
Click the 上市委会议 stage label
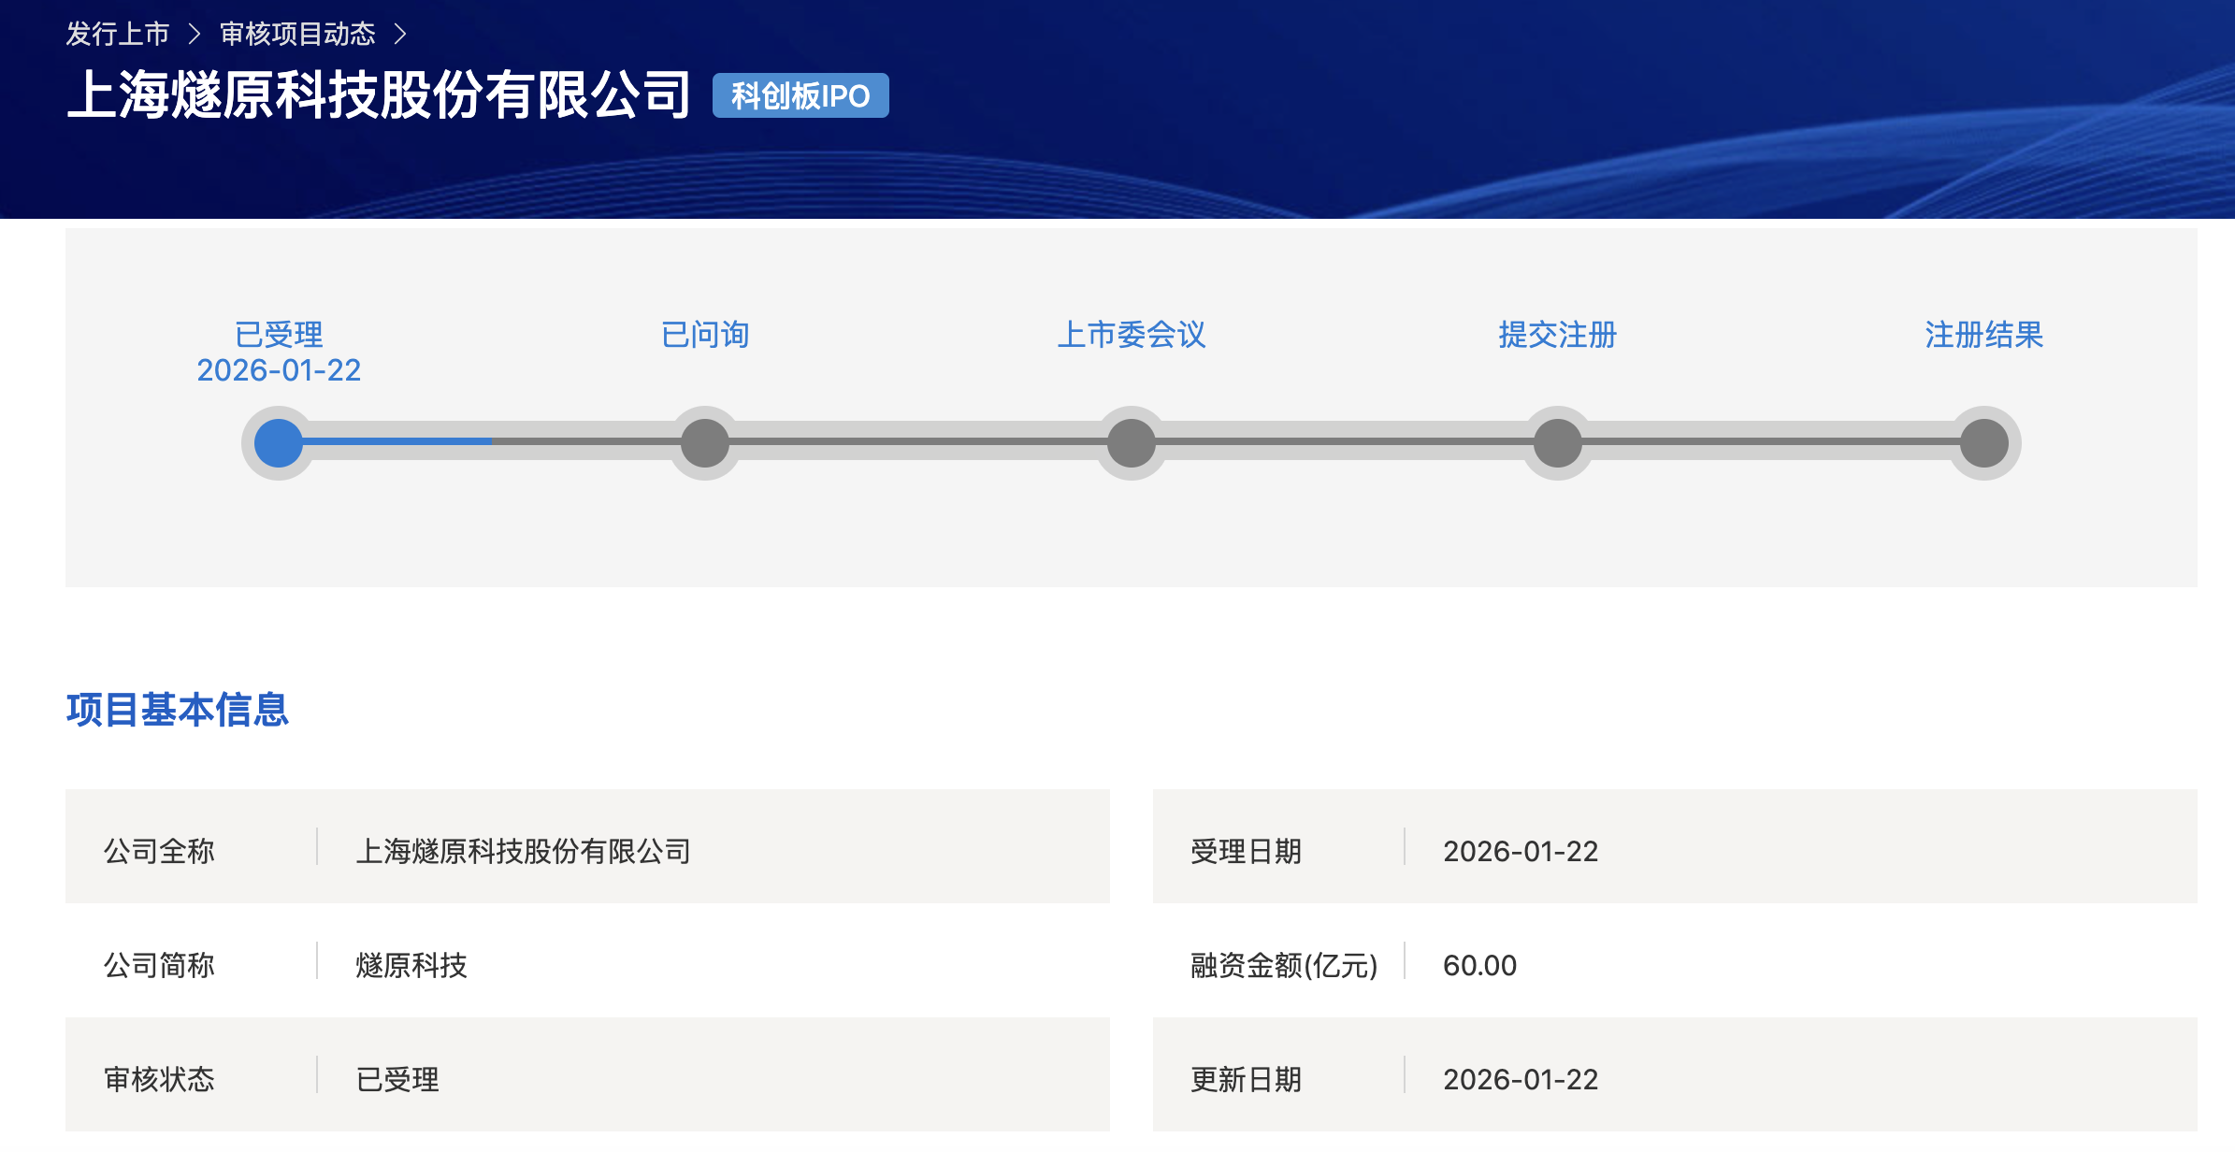[1132, 335]
